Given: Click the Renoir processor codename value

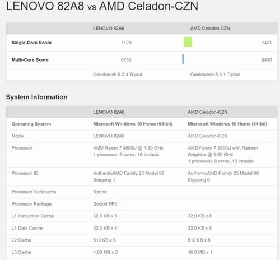Looking at the screenshot, I should coord(100,192).
